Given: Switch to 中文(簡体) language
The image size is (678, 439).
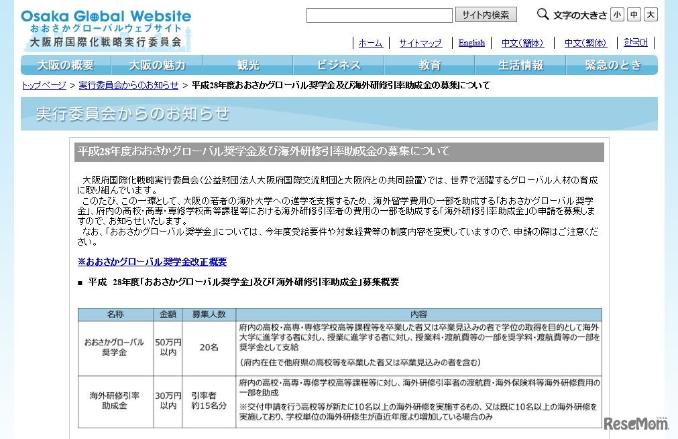Looking at the screenshot, I should [523, 42].
